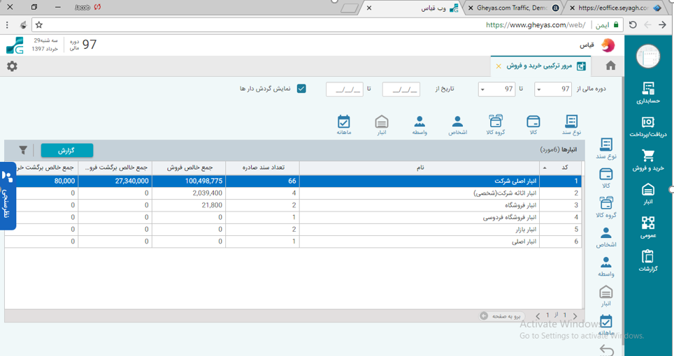Image resolution: width=674 pixels, height=356 pixels.
Task: Close the مرور ترکیبی خرید و فروش tab
Action: tap(499, 66)
